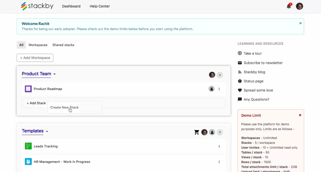Click Product Team owner avatar
Image resolution: width=321 pixels, height=172 pixels.
tap(212, 75)
